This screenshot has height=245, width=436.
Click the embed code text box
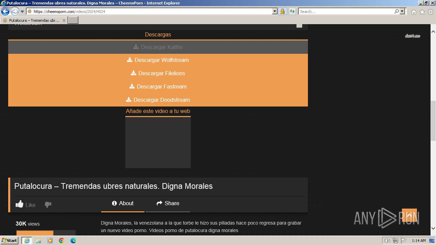158,143
